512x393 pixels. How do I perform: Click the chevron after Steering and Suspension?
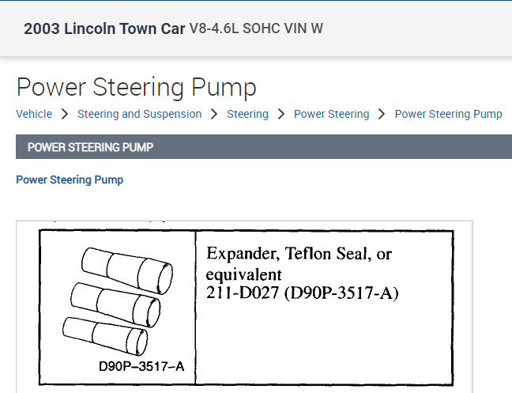[x=214, y=114]
